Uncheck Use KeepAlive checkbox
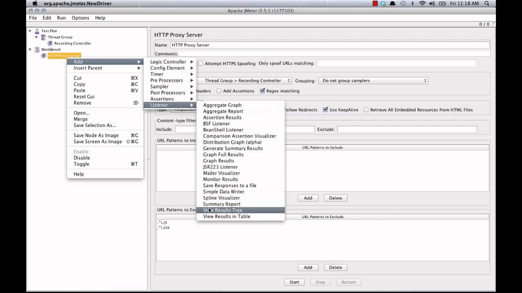 325,110
